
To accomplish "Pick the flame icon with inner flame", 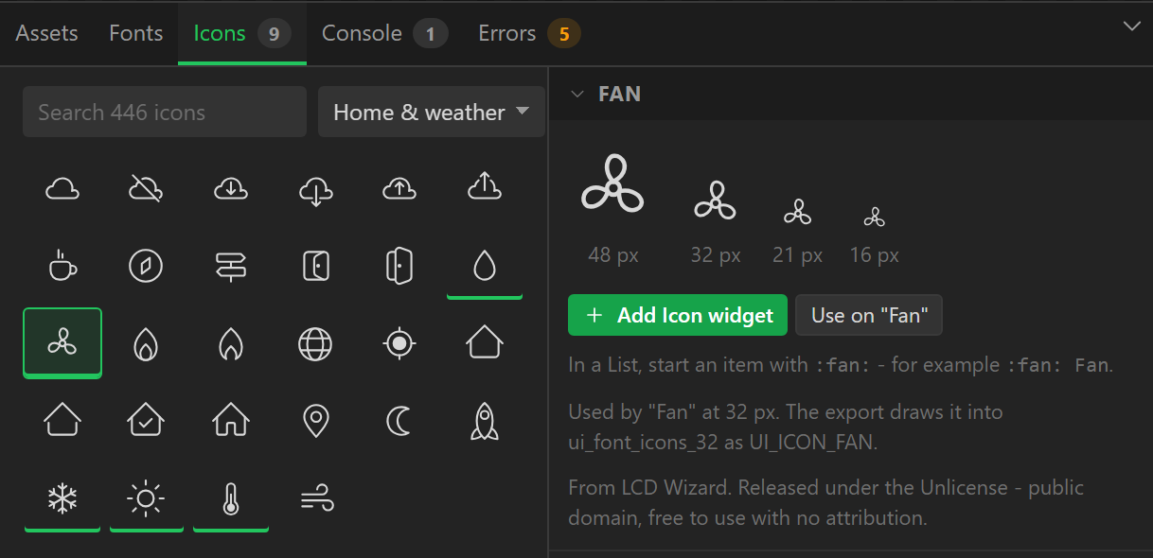I will click(146, 343).
